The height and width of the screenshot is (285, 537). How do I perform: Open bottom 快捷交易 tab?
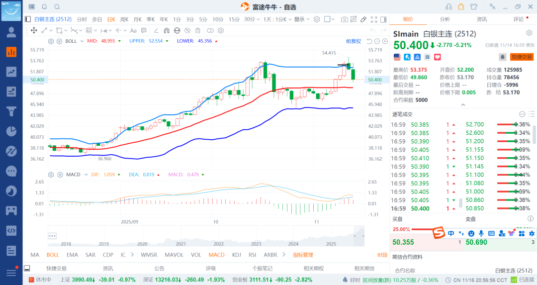click(57, 269)
